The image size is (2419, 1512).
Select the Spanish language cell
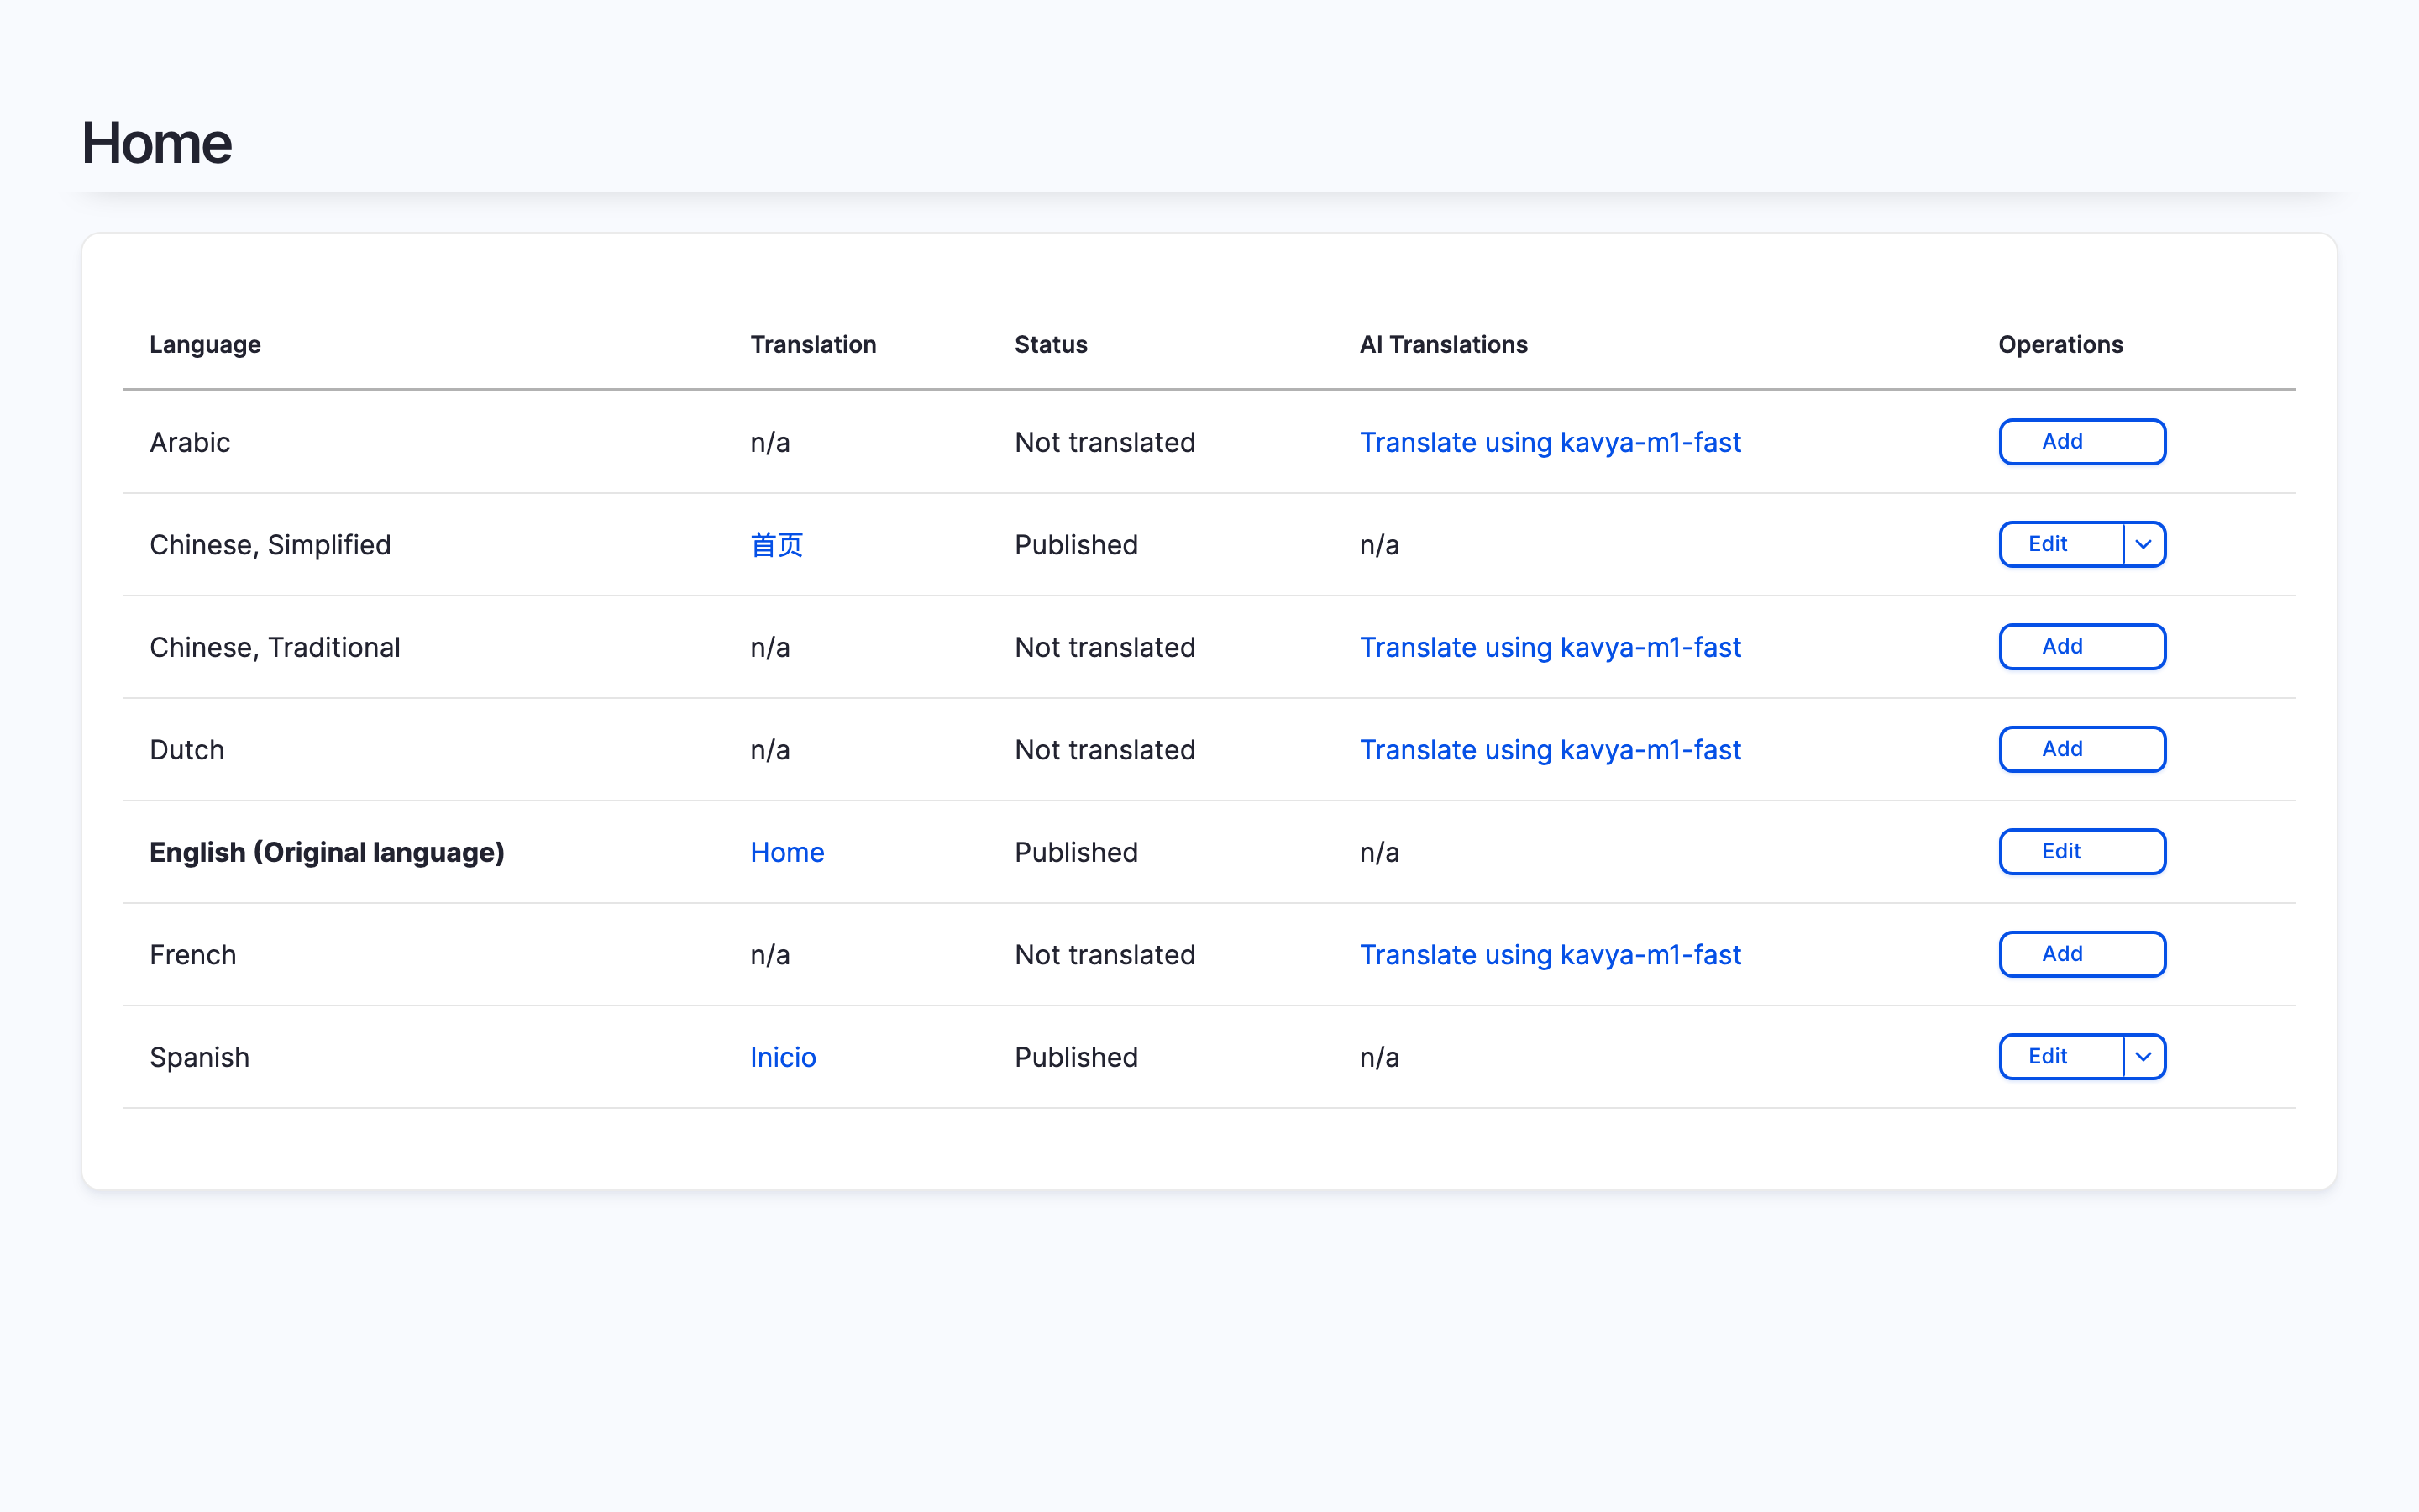(x=199, y=1057)
